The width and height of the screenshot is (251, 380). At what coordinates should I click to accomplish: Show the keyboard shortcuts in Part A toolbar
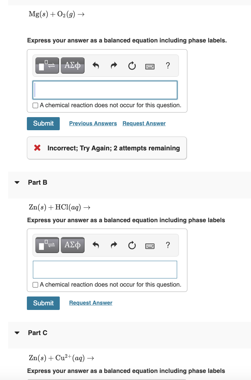[x=150, y=65]
